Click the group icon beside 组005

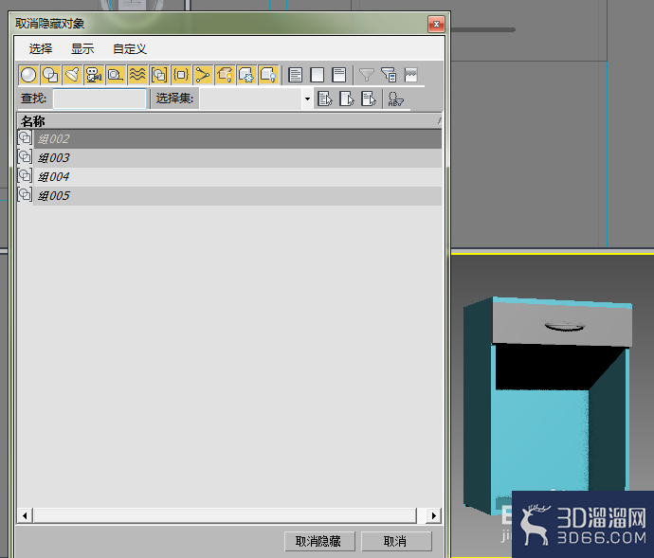click(25, 194)
